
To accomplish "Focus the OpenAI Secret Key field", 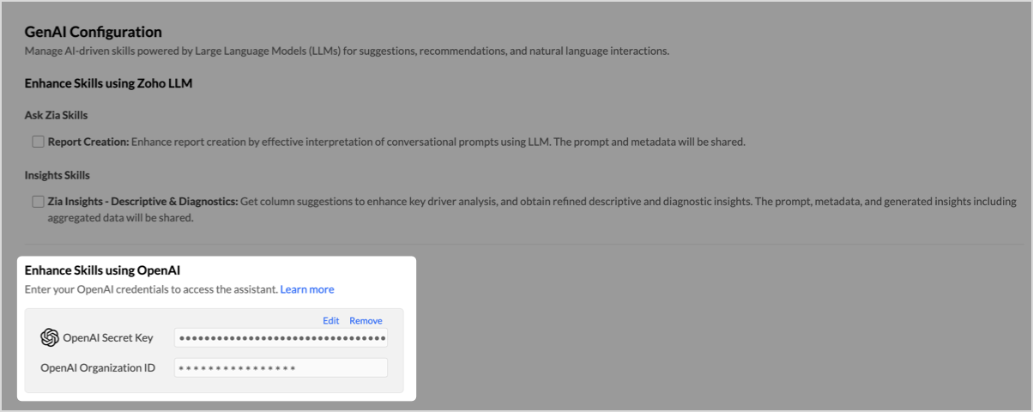I will coord(281,337).
